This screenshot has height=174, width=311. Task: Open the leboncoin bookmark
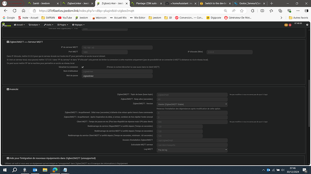point(99,18)
